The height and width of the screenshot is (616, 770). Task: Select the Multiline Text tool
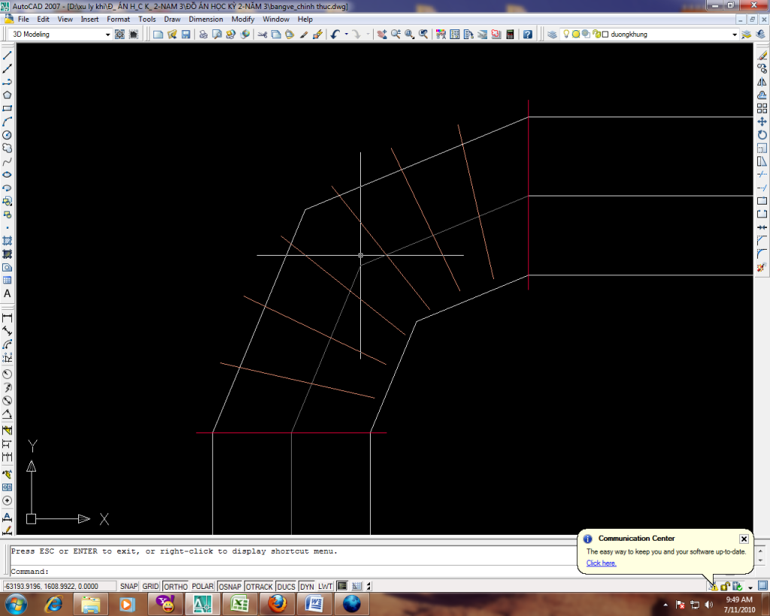7,294
